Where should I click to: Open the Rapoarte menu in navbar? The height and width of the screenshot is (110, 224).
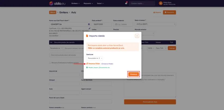click(x=88, y=3)
